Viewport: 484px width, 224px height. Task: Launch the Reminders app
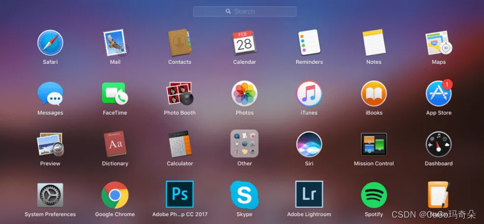(309, 43)
